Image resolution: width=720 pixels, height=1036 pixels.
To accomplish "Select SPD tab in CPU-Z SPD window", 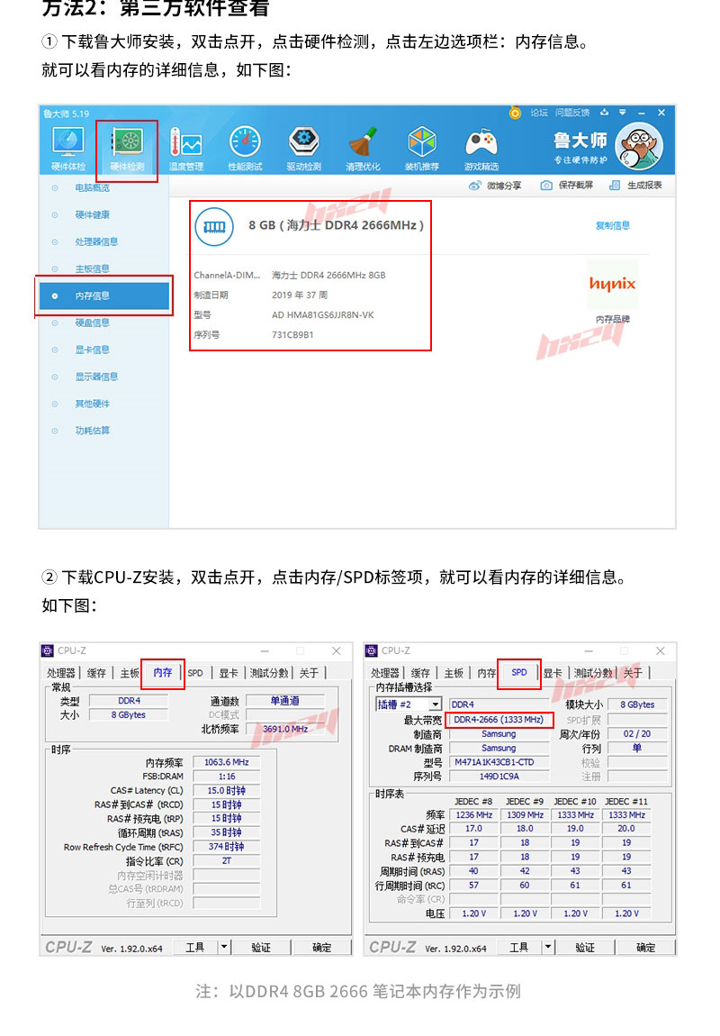I will [x=519, y=673].
